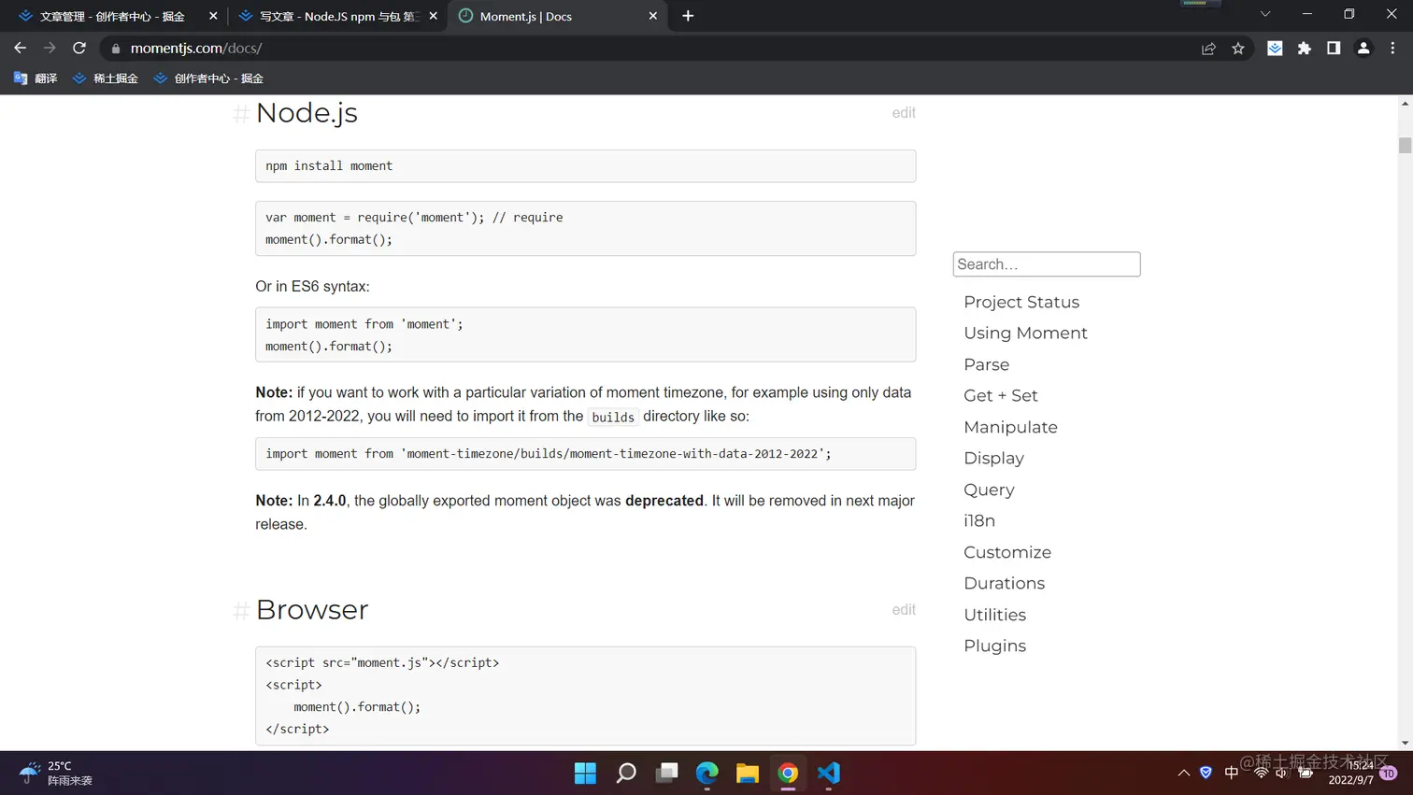1413x795 pixels.
Task: Open Using Moment in docs sidebar
Action: coord(1025,334)
